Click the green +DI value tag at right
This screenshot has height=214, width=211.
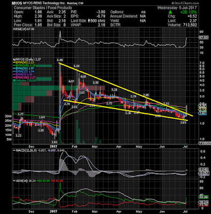click(x=203, y=197)
